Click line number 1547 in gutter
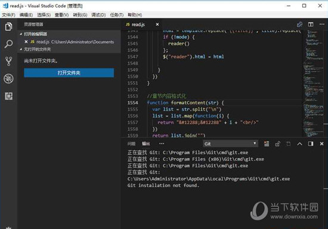328x229 pixels. [132, 57]
